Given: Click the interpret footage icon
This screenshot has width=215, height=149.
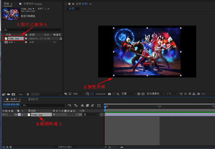Looking at the screenshot, I should pyautogui.click(x=4, y=94).
